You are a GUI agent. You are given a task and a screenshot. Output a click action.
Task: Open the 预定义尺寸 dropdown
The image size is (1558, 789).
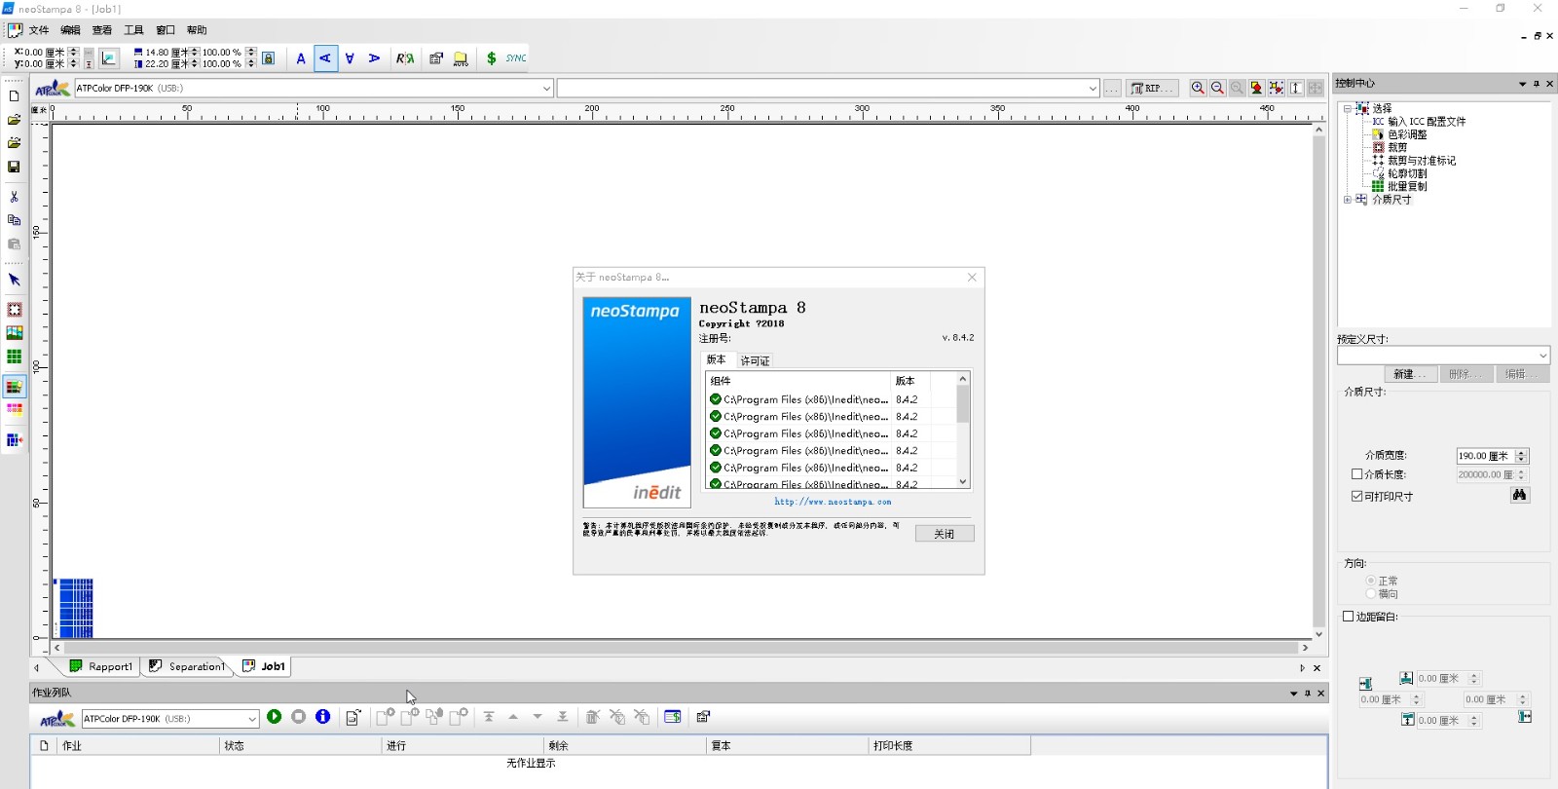point(1542,356)
